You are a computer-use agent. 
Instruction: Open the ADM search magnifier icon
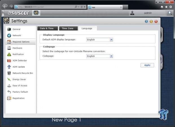[170, 13]
